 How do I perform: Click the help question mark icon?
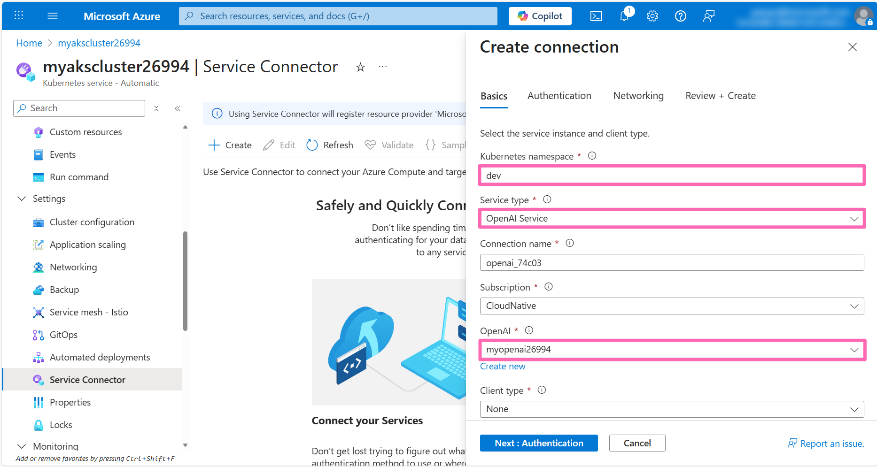[680, 16]
